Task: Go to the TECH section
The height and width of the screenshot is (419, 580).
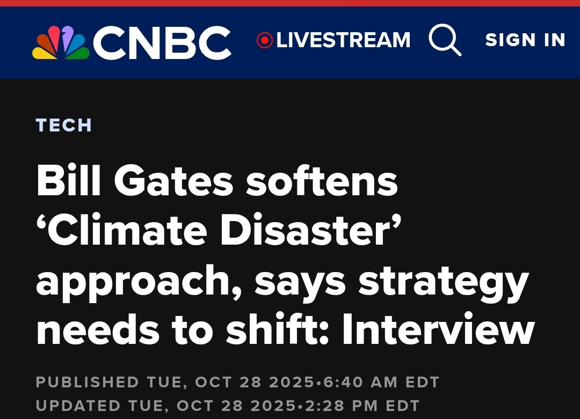Action: 64,126
